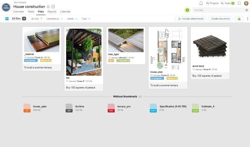
Task: Open the Type filter dropdown
Action: [86, 18]
